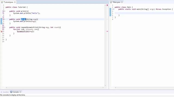Screen dimensions: 174x97
Task: Jump to error annotation in overview ruler
Action: pyautogui.click(x=107, y=31)
